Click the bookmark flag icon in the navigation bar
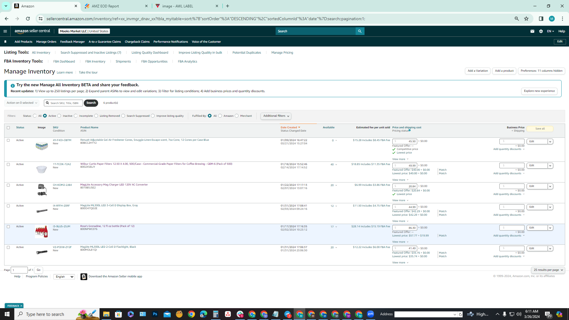The width and height of the screenshot is (569, 320). click(5, 42)
